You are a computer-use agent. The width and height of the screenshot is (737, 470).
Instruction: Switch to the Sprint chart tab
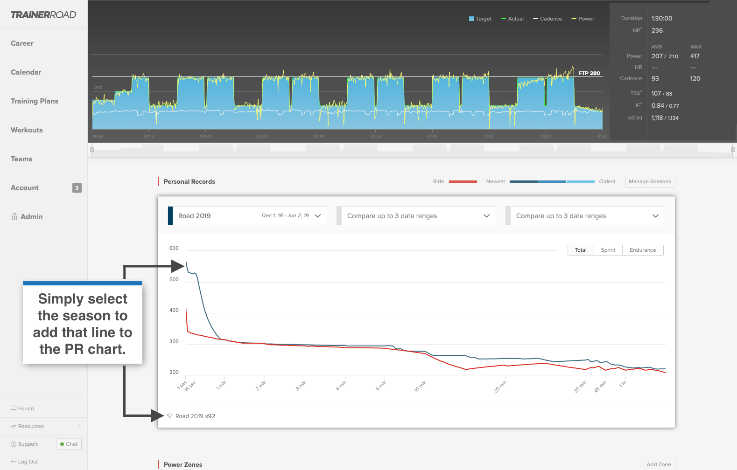608,250
